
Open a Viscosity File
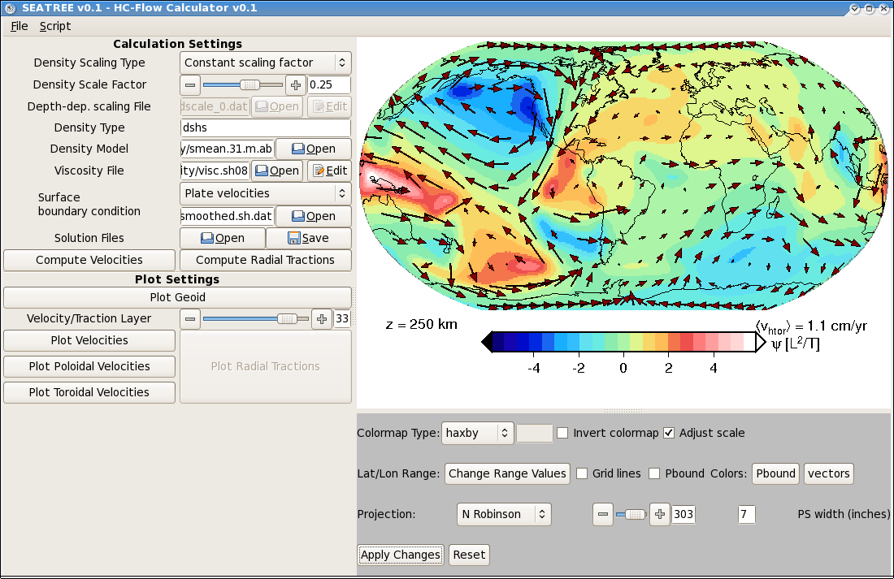(277, 171)
